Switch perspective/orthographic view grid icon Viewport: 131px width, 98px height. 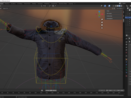pos(102,28)
